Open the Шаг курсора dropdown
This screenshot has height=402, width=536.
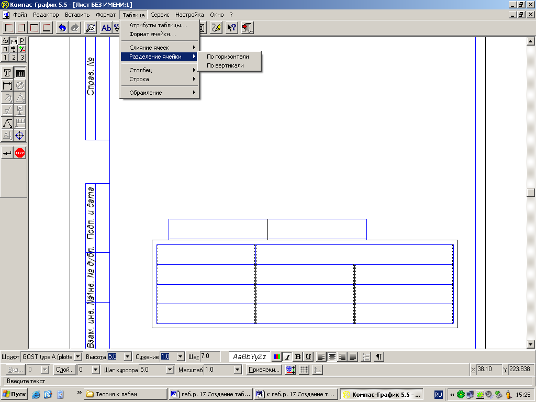coord(170,370)
